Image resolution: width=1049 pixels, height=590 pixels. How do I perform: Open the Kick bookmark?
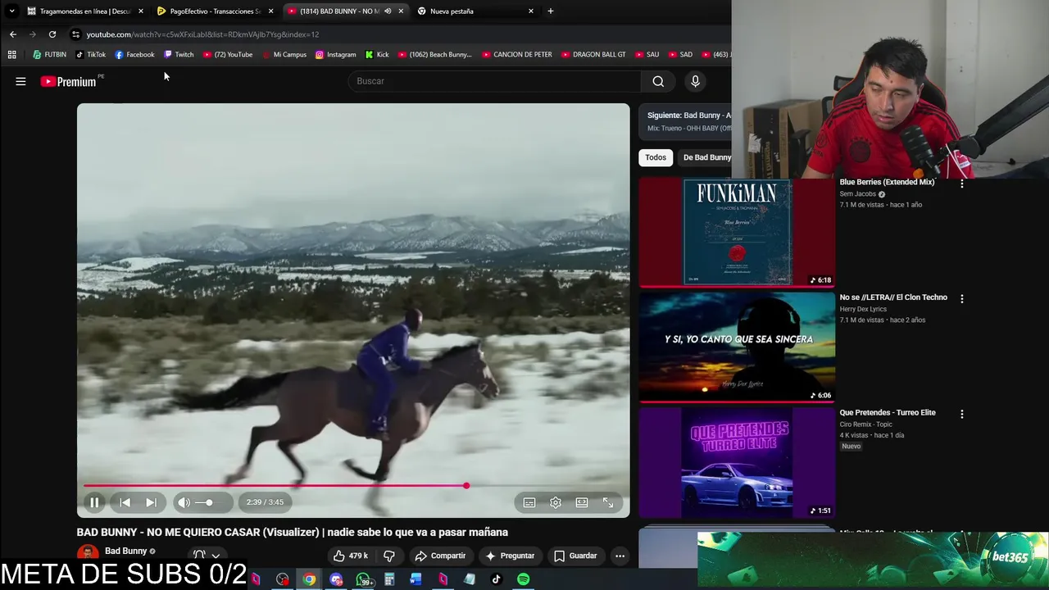pos(377,55)
